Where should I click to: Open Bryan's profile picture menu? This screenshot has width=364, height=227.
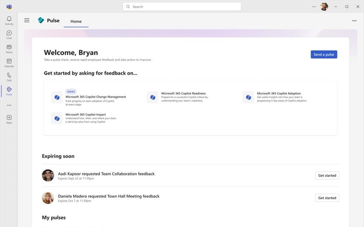point(324,7)
